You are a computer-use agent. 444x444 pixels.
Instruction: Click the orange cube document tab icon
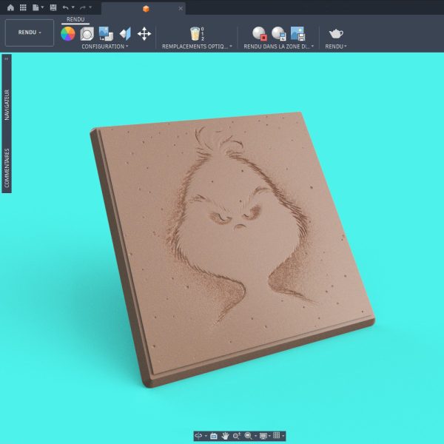[146, 9]
